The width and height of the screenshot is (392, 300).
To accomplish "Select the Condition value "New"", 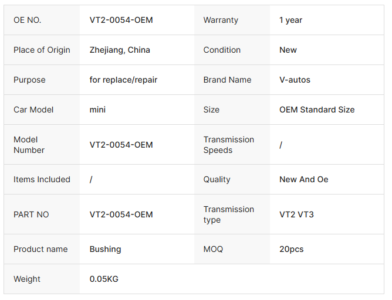I will tap(288, 50).
